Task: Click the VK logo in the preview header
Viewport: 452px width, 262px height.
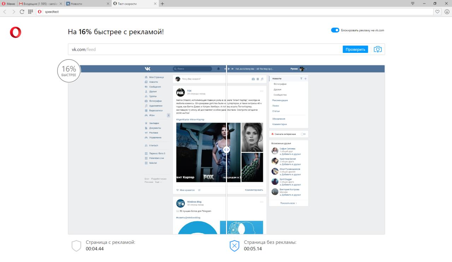Action: pos(148,69)
